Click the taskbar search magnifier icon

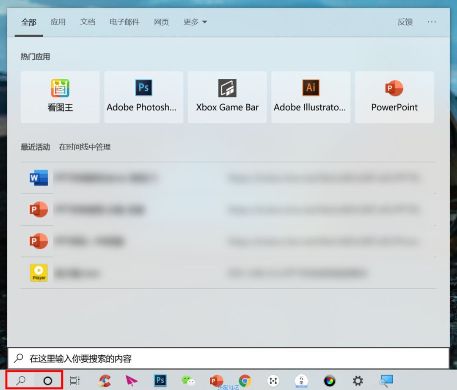pyautogui.click(x=21, y=380)
